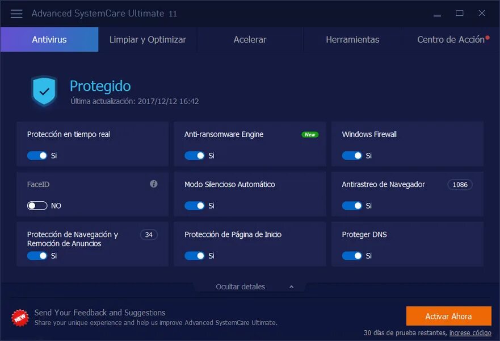Toggle Protección en tiempo real switch
This screenshot has height=341, width=500.
click(x=37, y=156)
